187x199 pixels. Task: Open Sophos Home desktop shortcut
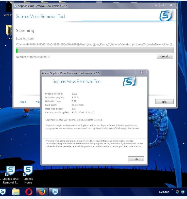tap(28, 175)
